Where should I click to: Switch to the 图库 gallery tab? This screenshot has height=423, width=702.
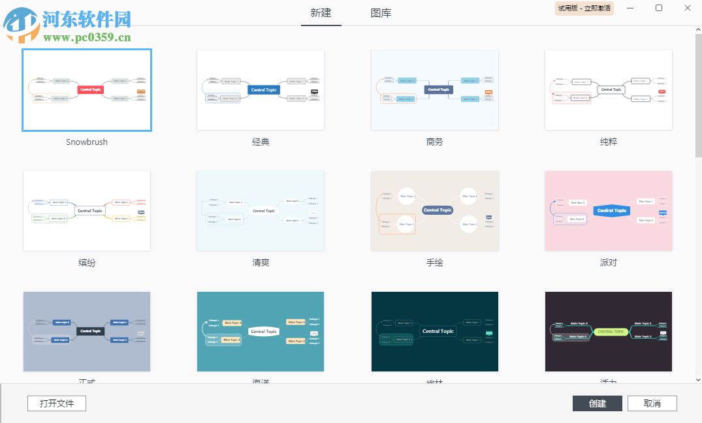coord(381,12)
